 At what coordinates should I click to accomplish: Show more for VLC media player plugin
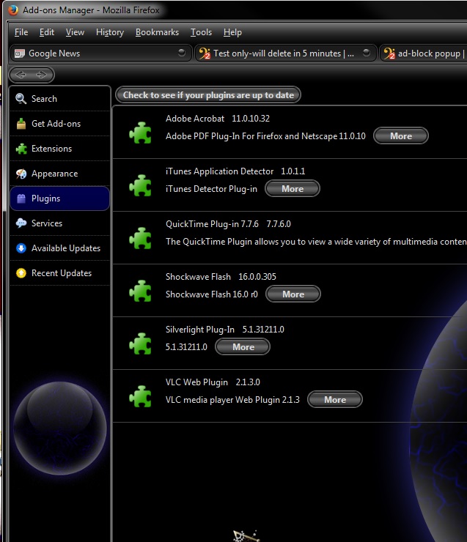[x=335, y=400]
